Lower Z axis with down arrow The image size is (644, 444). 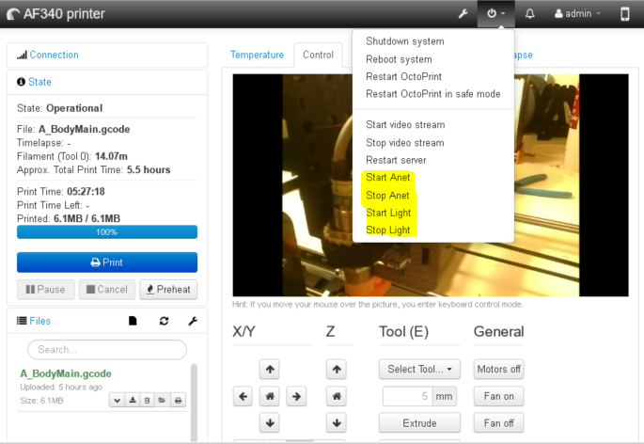(337, 422)
